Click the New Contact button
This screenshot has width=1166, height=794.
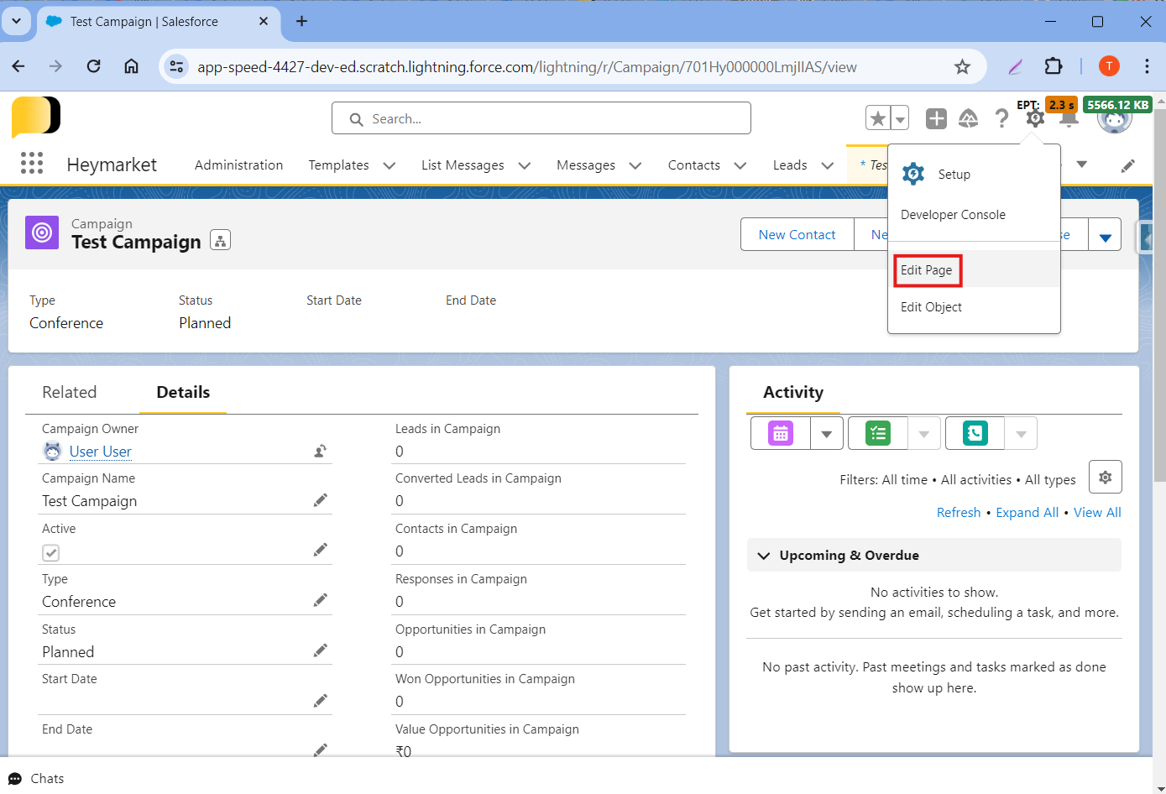(x=797, y=234)
